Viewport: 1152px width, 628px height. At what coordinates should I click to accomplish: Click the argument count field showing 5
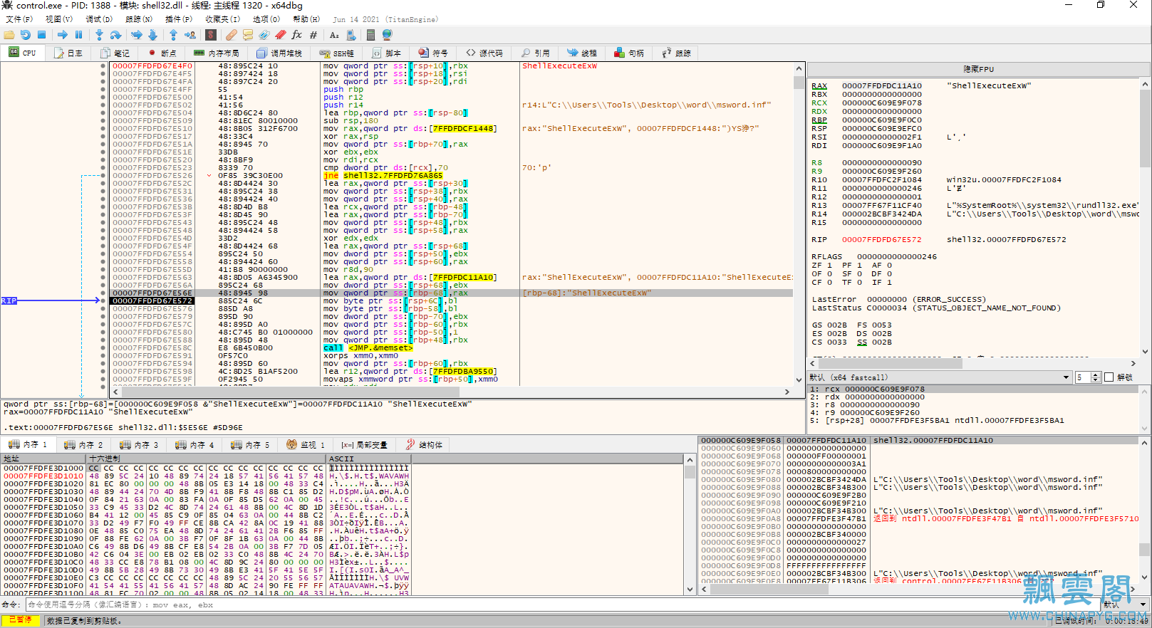pos(1083,377)
